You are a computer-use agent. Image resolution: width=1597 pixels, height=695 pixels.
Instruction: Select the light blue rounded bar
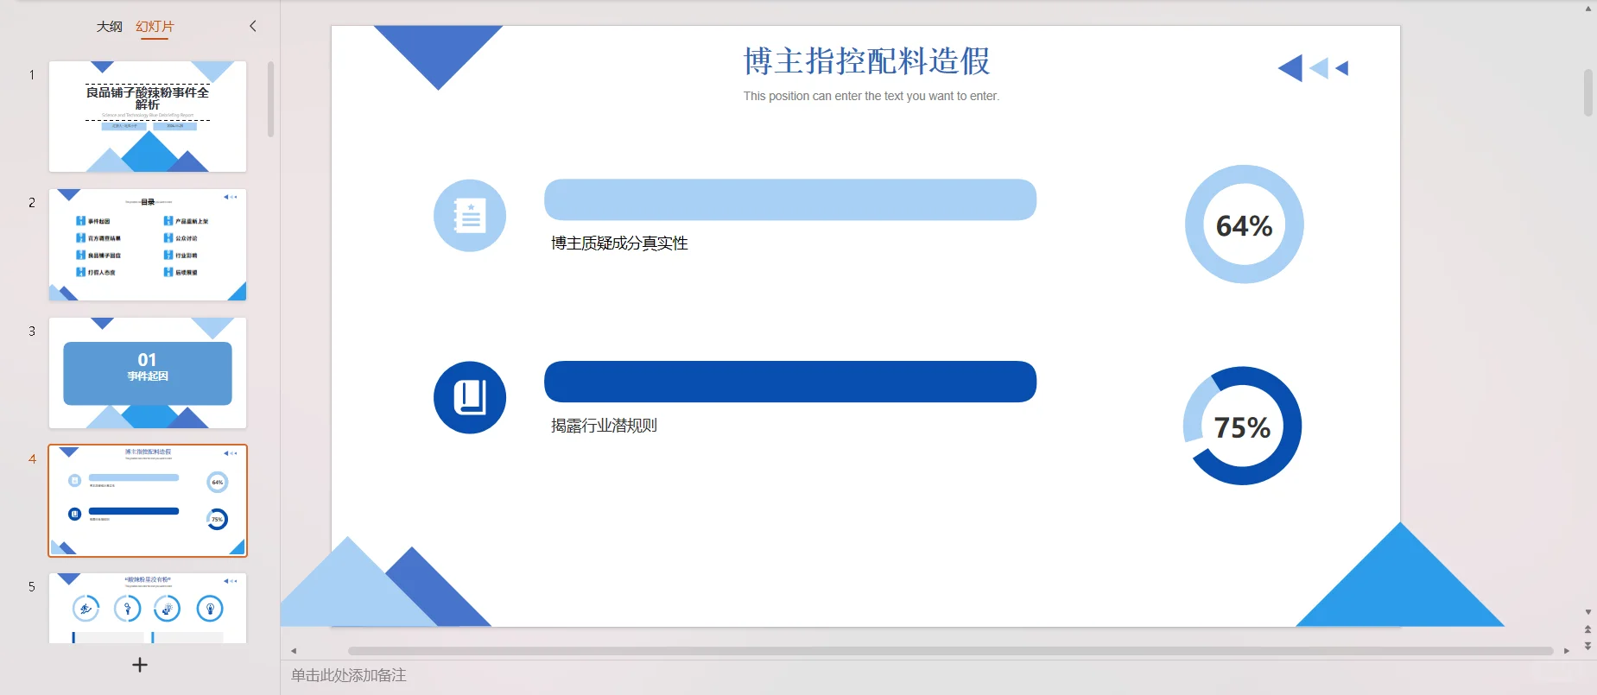click(790, 199)
